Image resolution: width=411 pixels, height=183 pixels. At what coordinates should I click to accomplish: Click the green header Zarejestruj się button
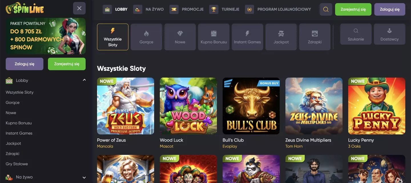pyautogui.click(x=353, y=9)
